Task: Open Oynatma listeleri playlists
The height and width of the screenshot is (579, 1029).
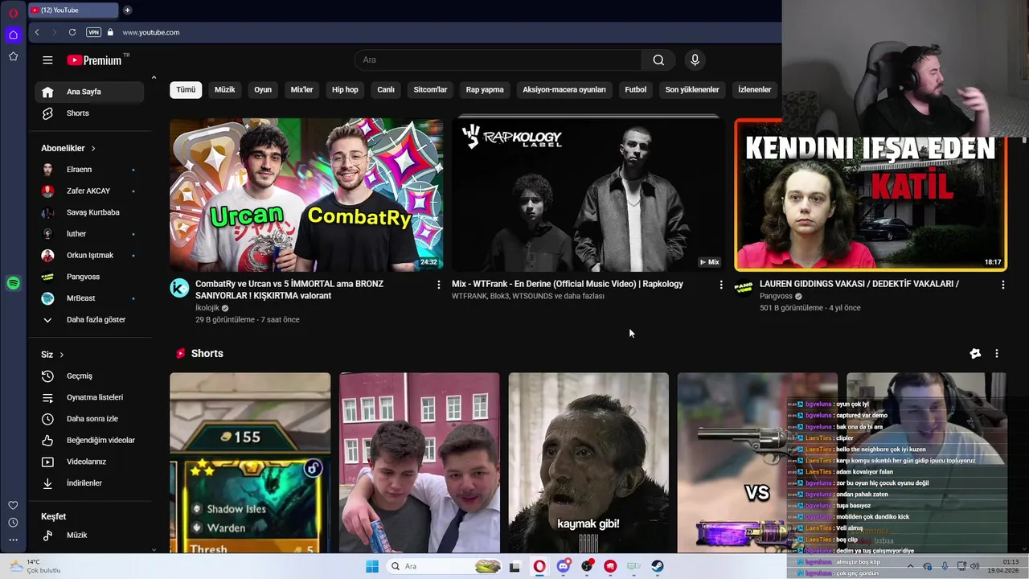Action: click(x=89, y=397)
